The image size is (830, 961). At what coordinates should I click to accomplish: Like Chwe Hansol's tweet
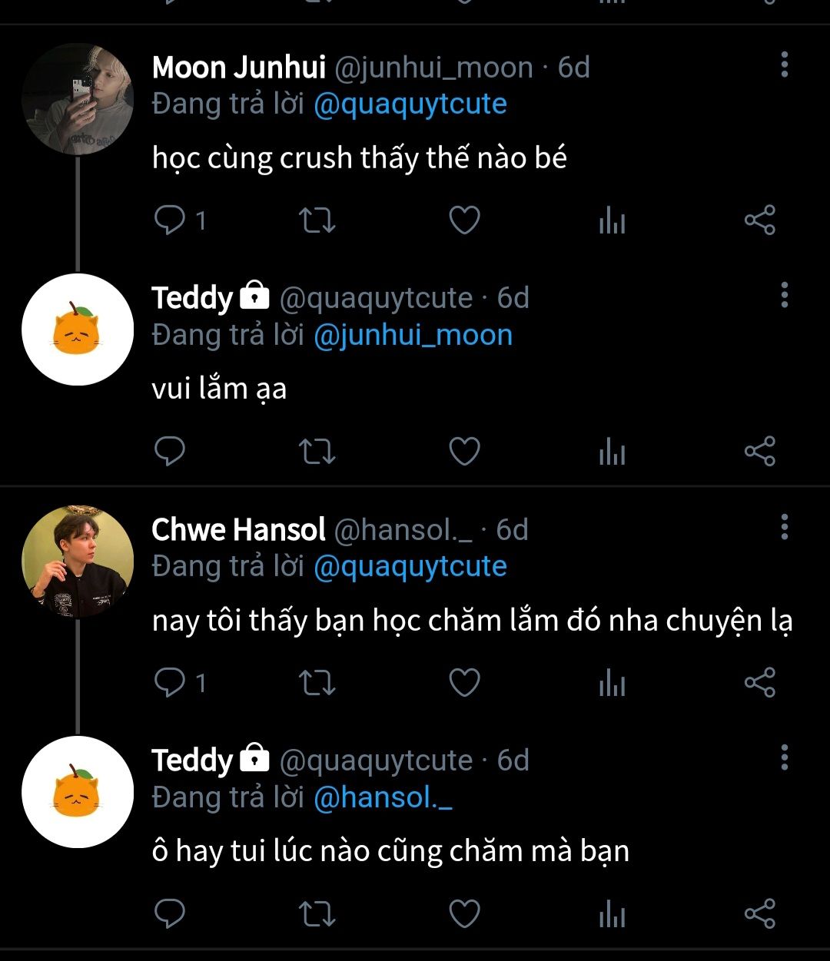464,682
